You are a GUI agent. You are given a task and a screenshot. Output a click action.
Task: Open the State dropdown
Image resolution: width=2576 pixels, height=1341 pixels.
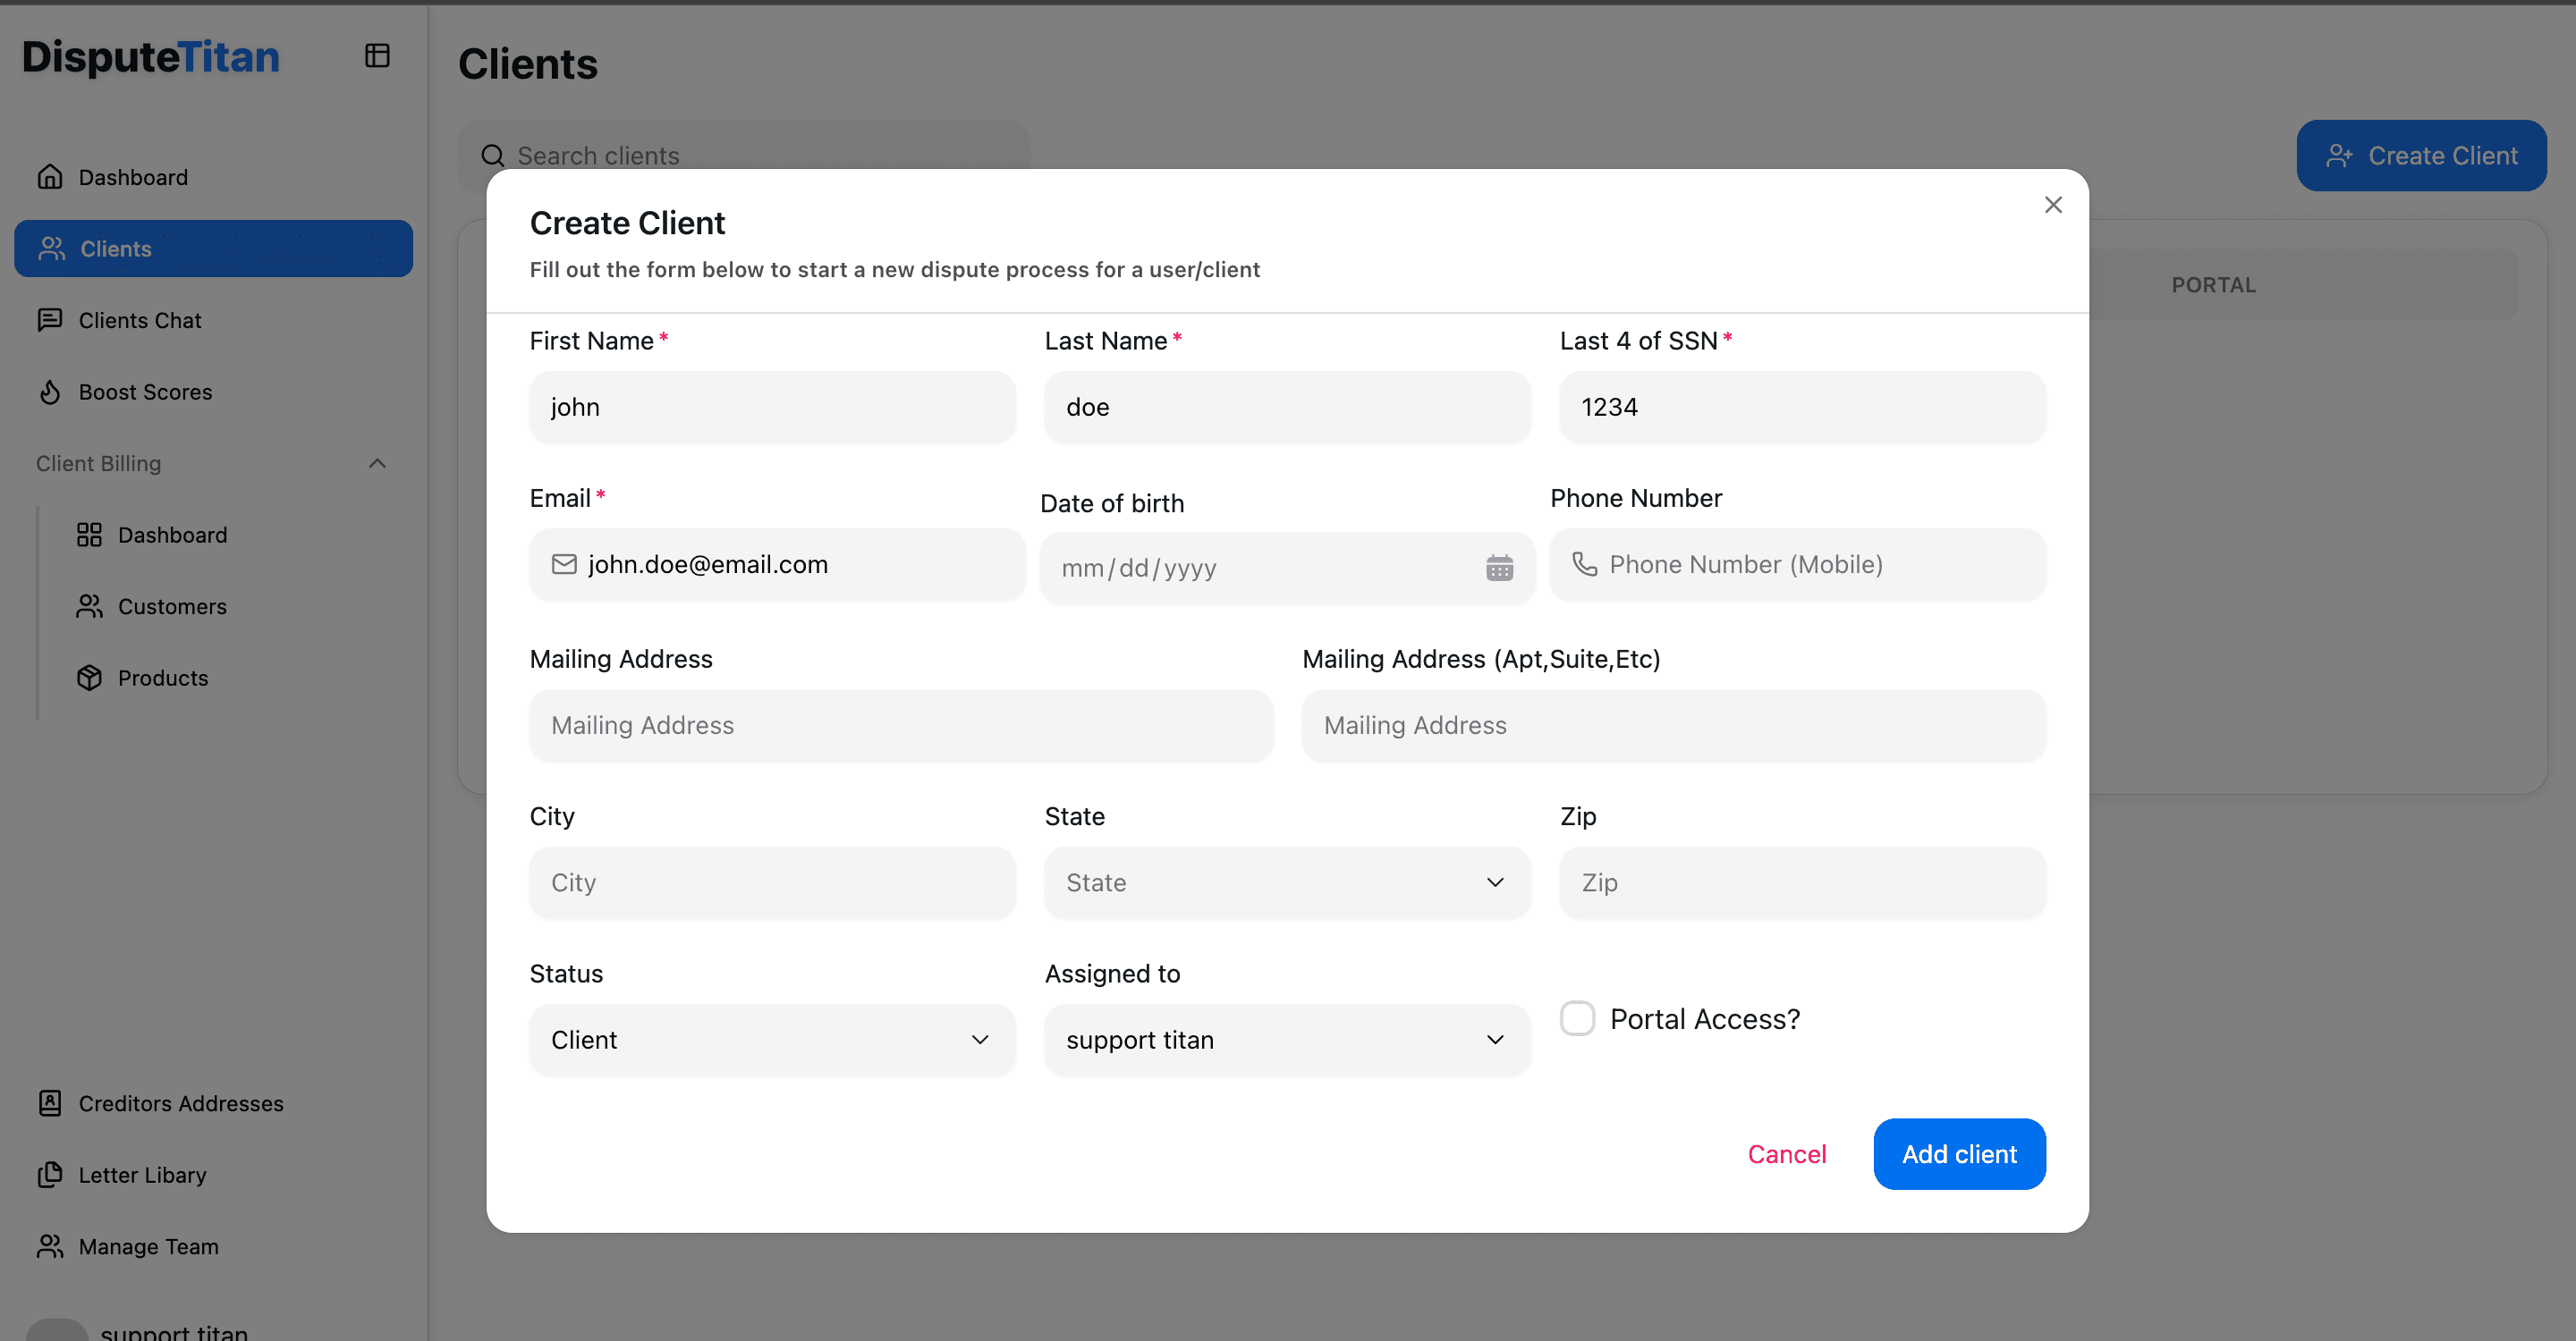1287,882
